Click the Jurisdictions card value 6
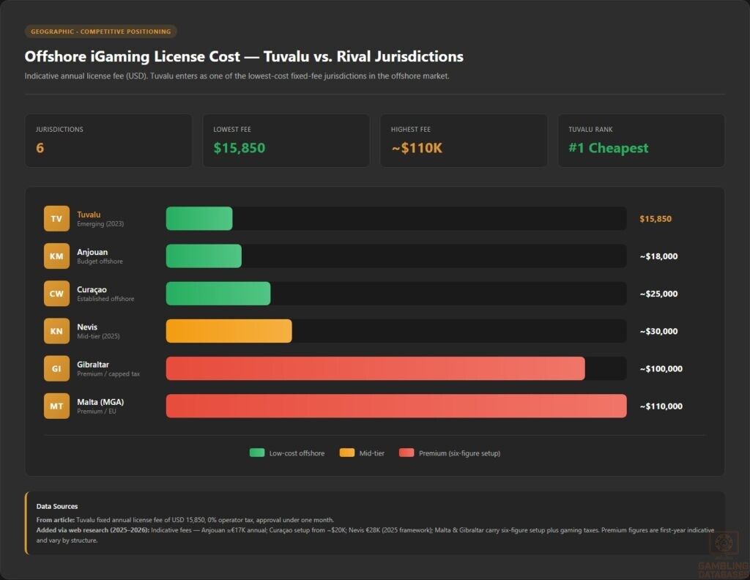The width and height of the screenshot is (750, 580). click(40, 148)
